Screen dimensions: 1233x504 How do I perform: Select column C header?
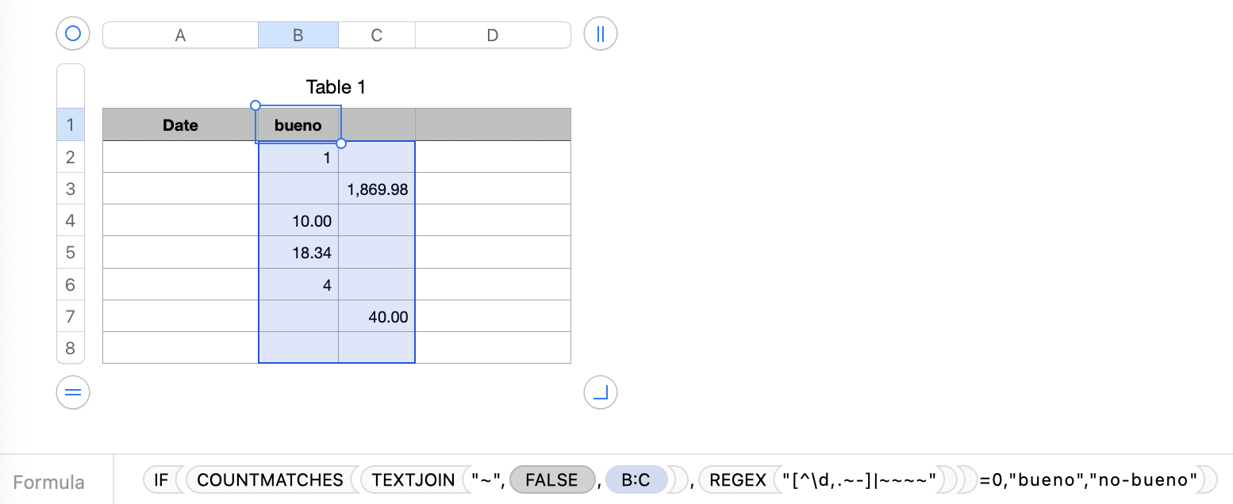click(376, 35)
